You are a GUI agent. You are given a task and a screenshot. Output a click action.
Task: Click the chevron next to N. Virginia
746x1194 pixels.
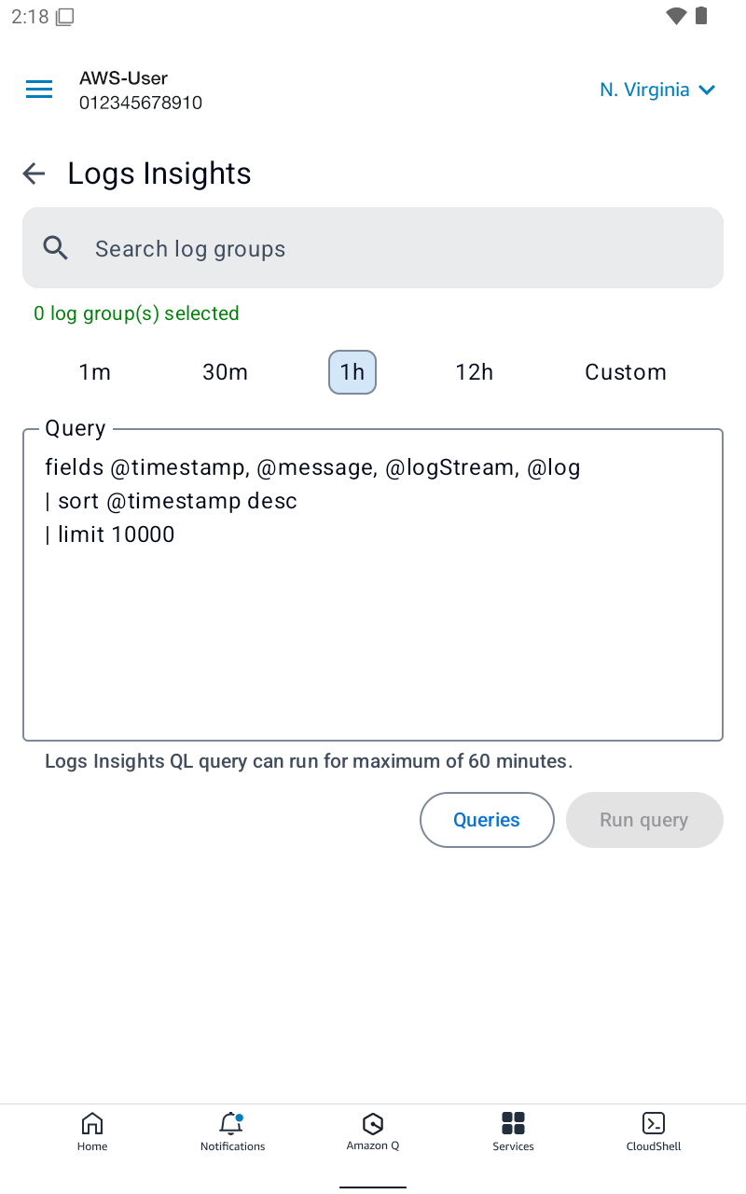click(707, 90)
